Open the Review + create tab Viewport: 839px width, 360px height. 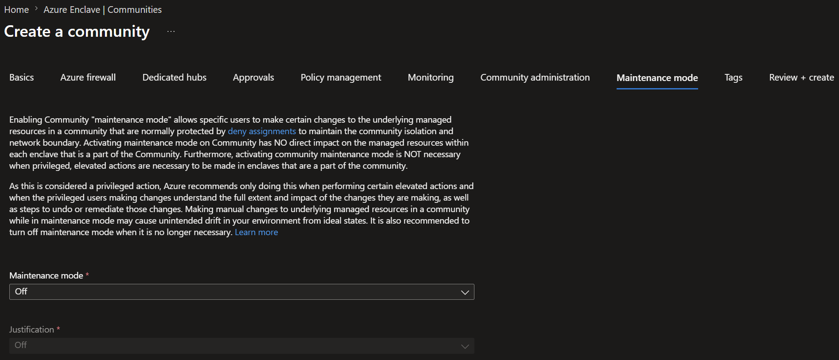[x=801, y=77]
